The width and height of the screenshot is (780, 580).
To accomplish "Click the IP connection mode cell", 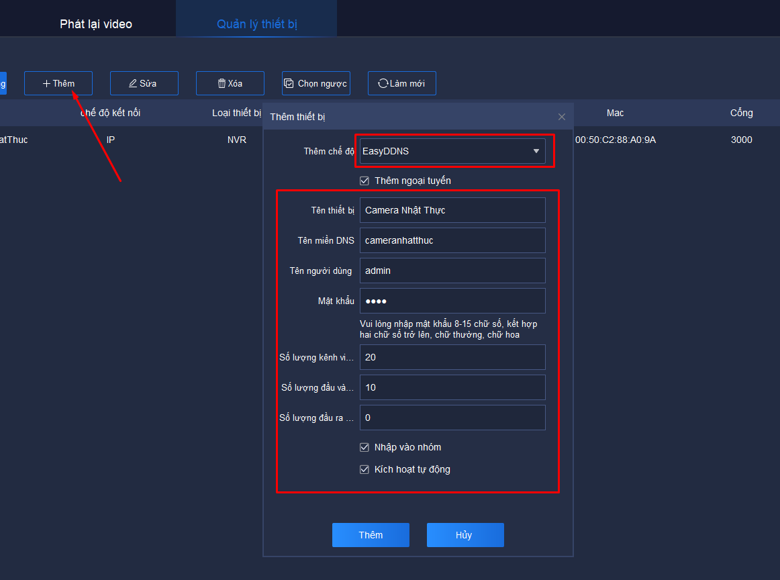I will click(x=111, y=140).
